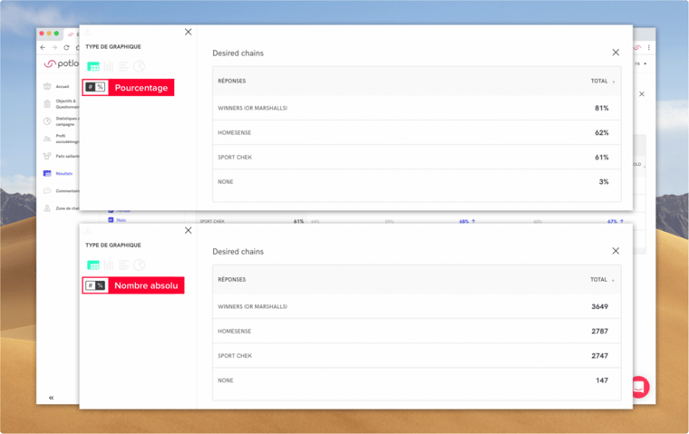Close the background results panel
Viewport: 689px width, 434px height.
[642, 94]
